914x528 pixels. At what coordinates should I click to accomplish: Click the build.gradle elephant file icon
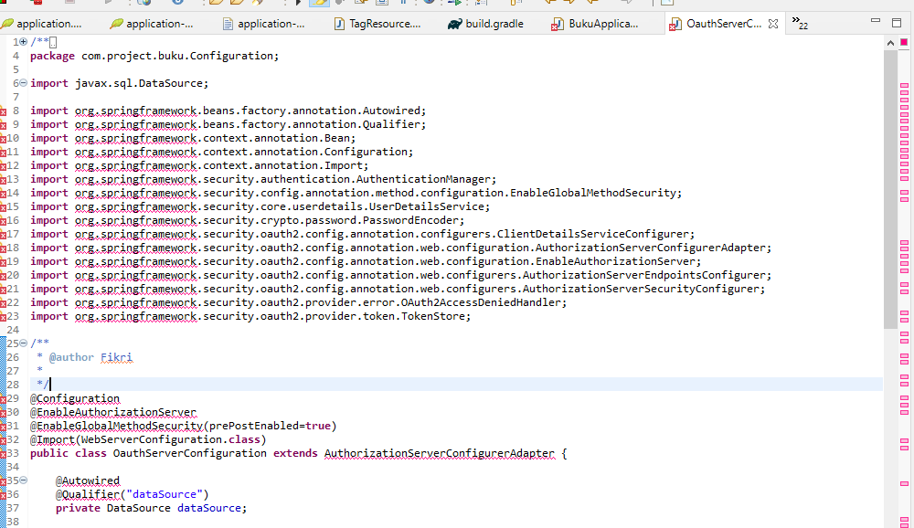click(x=454, y=24)
